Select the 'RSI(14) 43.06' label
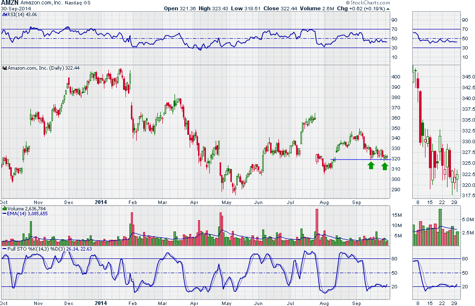475x306 pixels. 22,15
